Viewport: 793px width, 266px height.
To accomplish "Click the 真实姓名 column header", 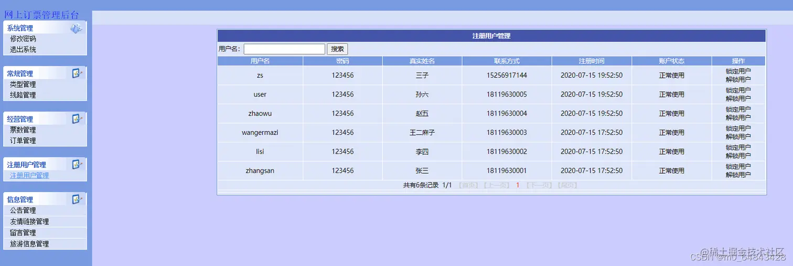I will 422,61.
